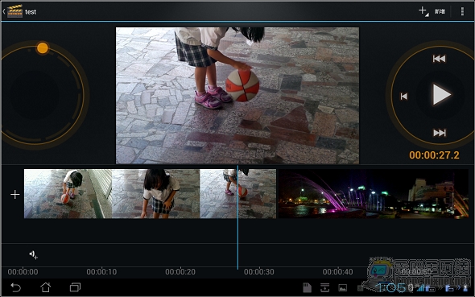Start playback with the large play button

[441, 94]
